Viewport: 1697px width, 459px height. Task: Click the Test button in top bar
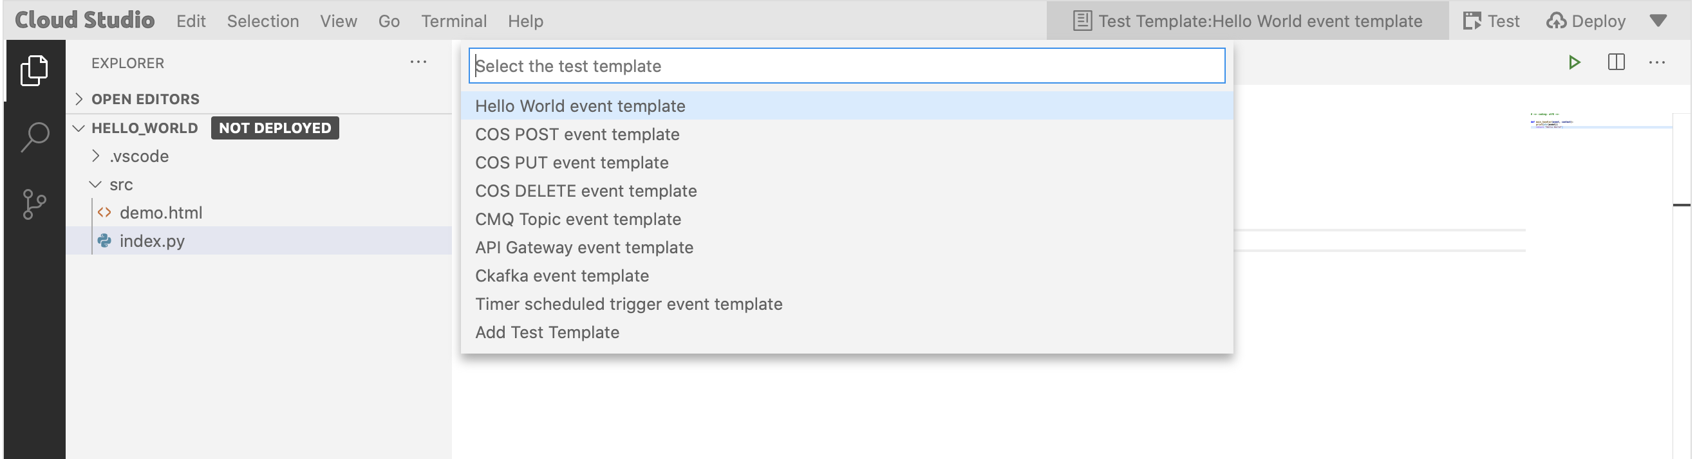click(1492, 21)
